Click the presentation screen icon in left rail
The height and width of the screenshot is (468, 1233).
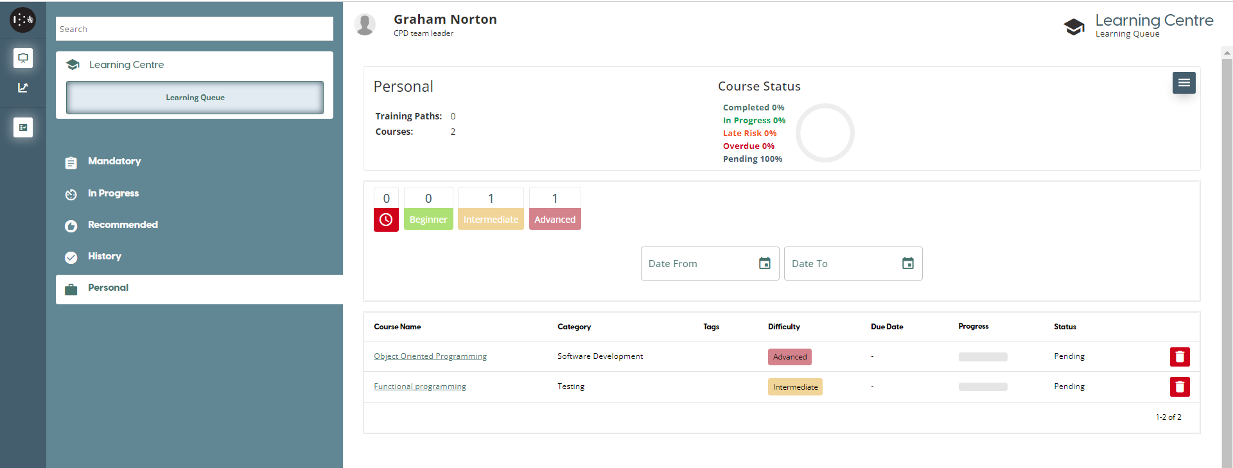[x=23, y=58]
